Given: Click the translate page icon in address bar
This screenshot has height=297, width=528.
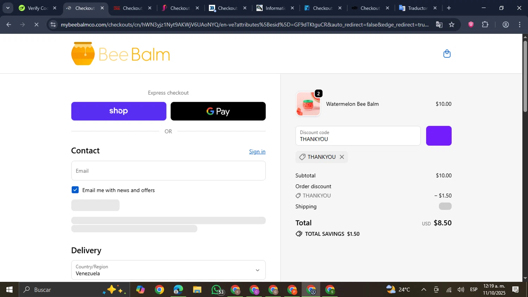Looking at the screenshot, I should pos(439,24).
